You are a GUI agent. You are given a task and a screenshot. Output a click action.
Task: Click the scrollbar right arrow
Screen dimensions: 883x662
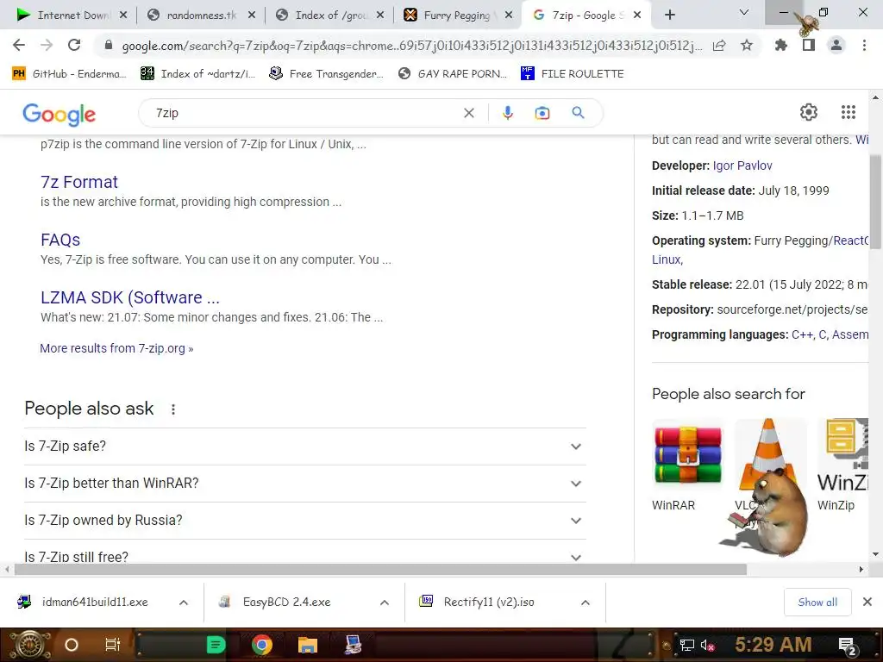coord(861,570)
